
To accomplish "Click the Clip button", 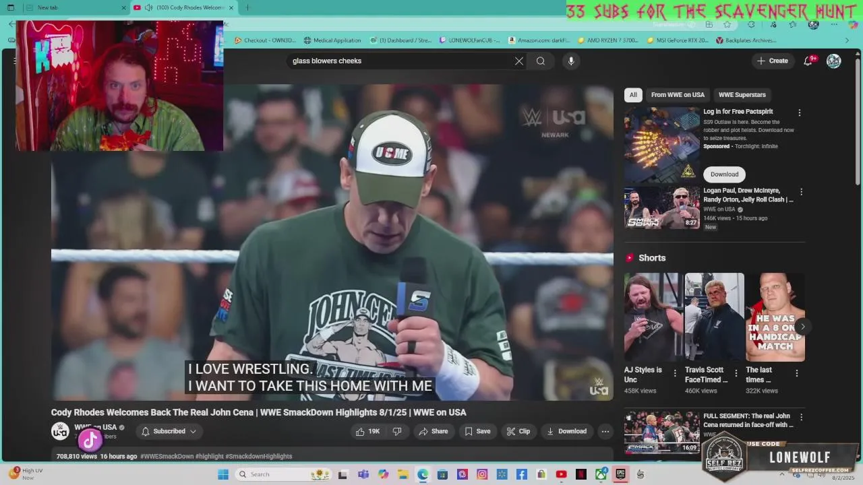I will (518, 431).
